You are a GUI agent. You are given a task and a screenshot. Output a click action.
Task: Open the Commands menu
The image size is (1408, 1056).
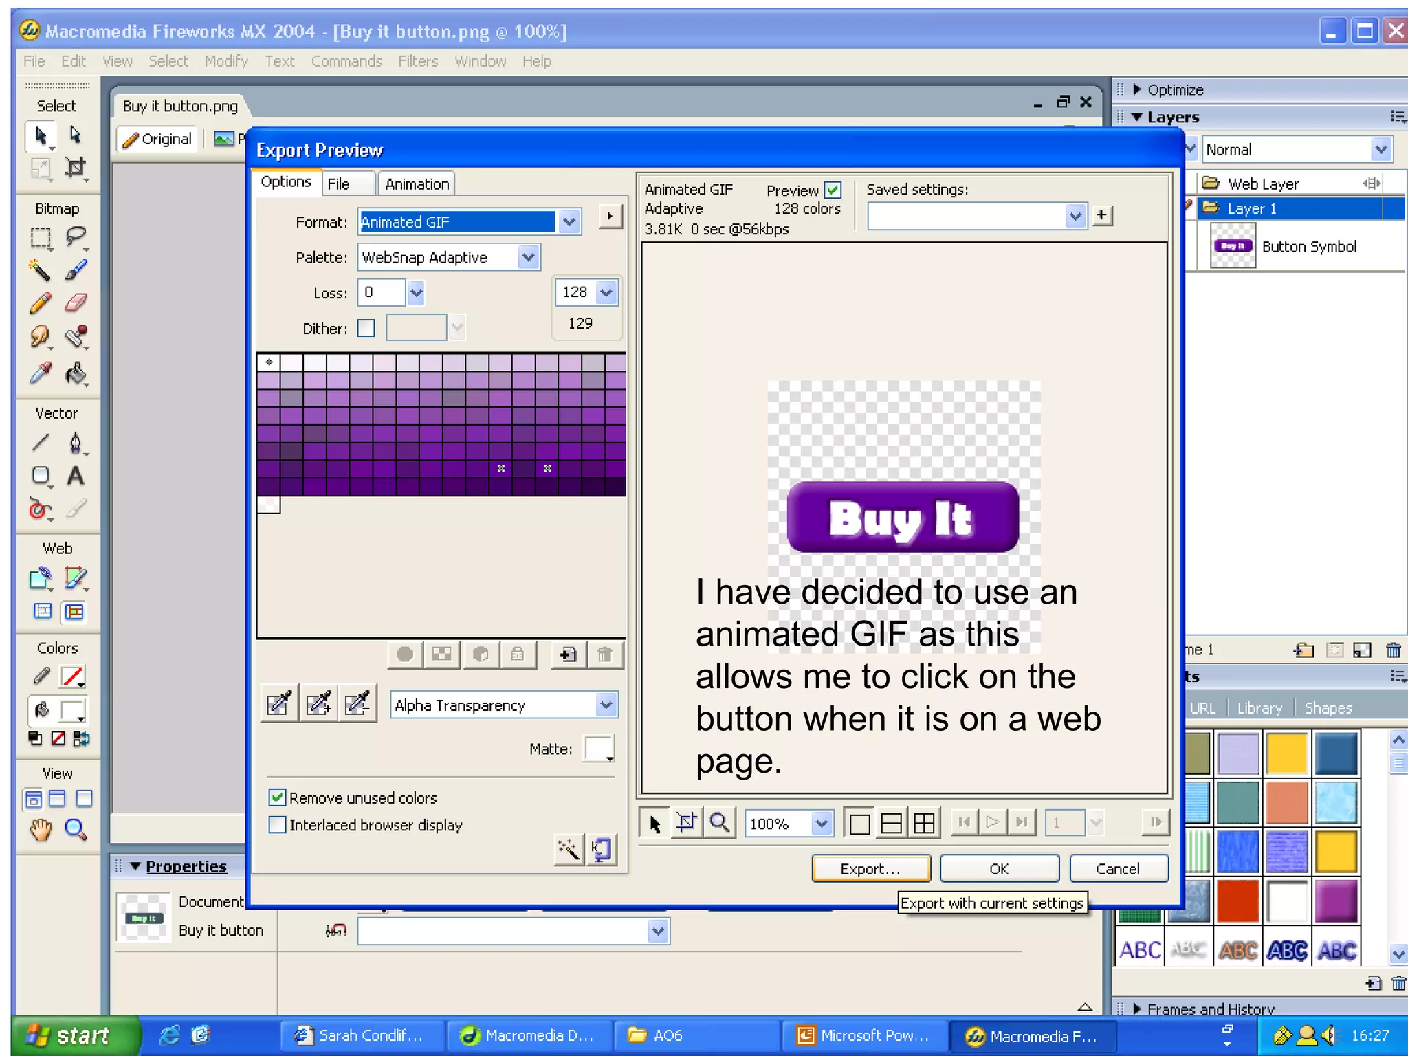tap(346, 61)
